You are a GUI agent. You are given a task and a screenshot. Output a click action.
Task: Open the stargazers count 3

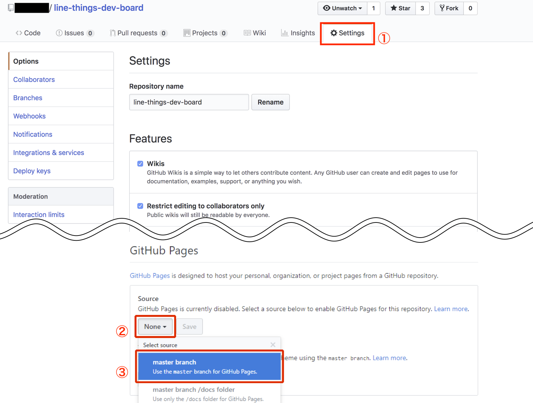pyautogui.click(x=422, y=8)
